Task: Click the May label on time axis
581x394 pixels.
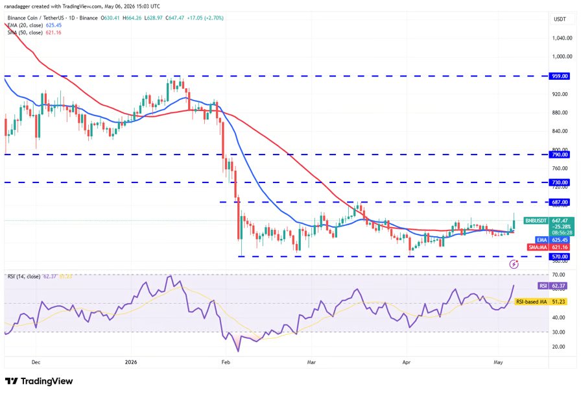Action: 498,362
